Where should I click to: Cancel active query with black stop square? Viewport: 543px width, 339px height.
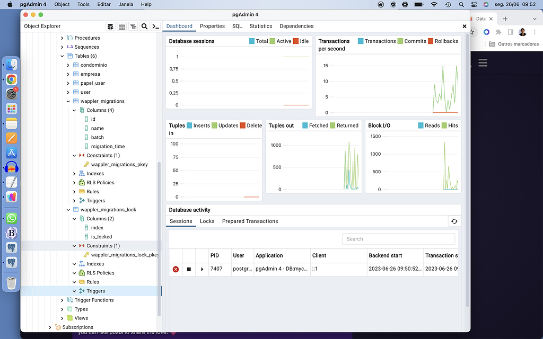tap(189, 269)
